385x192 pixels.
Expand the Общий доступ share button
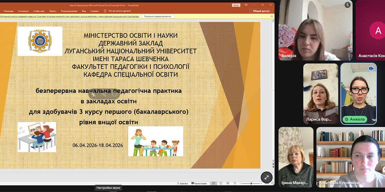(261, 11)
